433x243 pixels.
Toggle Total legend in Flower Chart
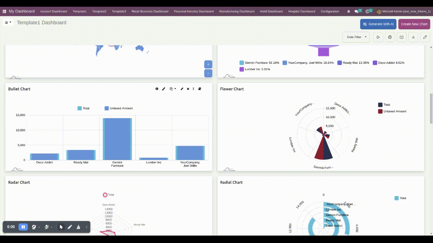384,105
